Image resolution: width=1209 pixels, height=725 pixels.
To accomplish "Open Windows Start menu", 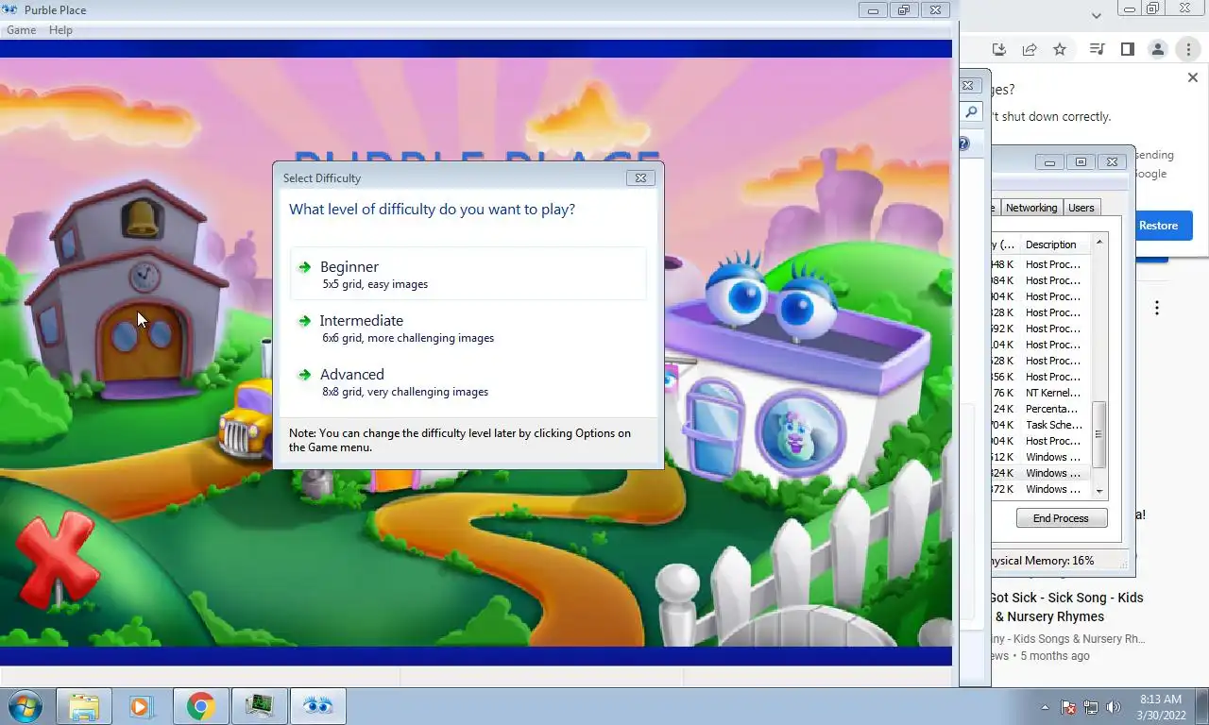I will pos(25,706).
